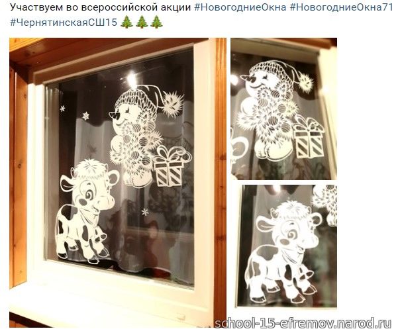Open the large window decoration photo
The image size is (398, 335).
(118, 183)
